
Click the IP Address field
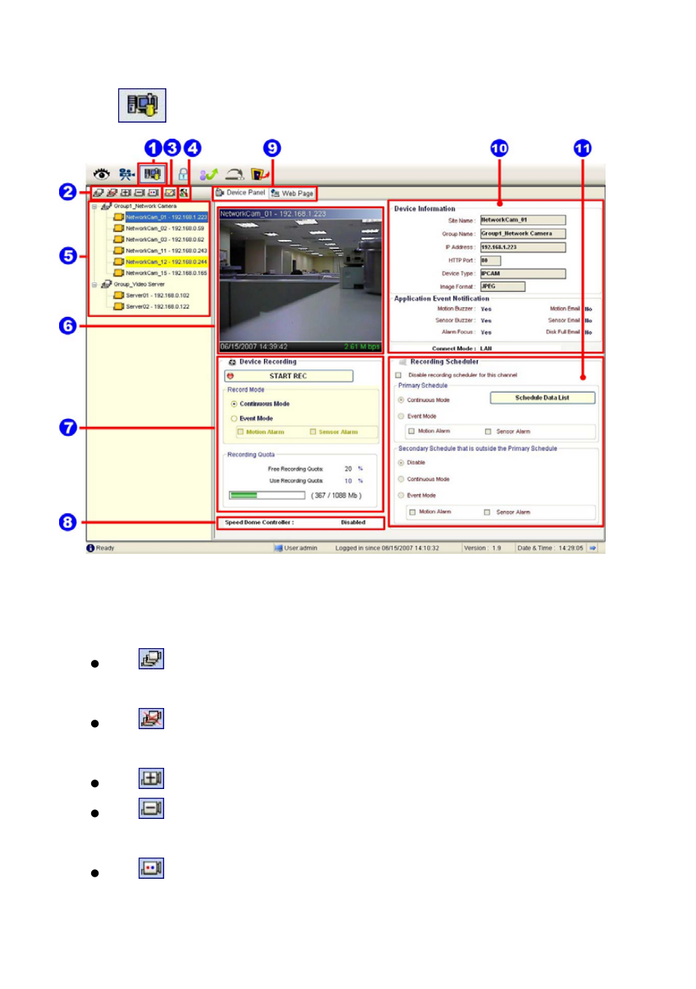(x=522, y=247)
